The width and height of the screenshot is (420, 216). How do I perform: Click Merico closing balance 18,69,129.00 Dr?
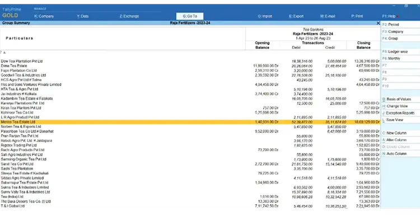[x=367, y=122]
